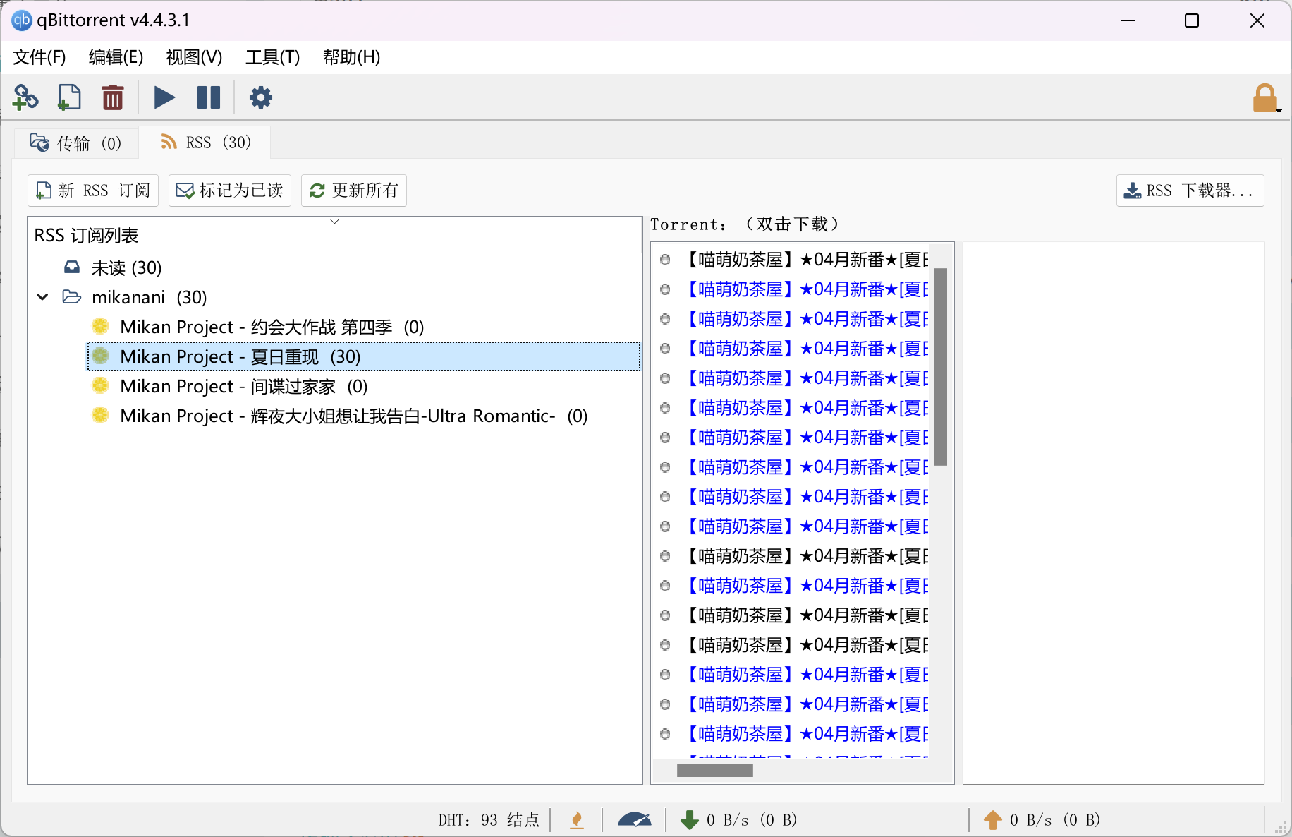The image size is (1292, 837).
Task: Click the 间谍过家家 feed icon
Action: [x=100, y=385]
